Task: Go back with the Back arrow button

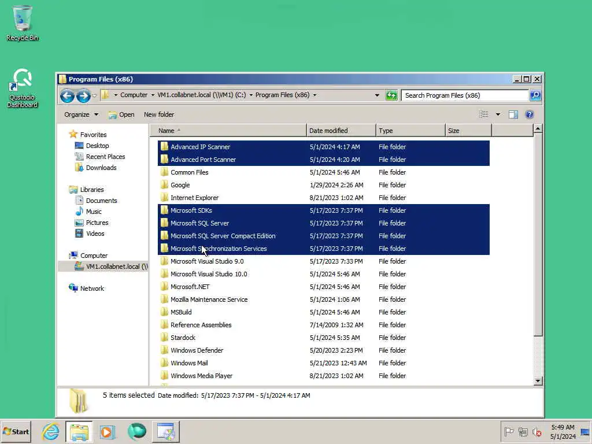Action: [67, 95]
